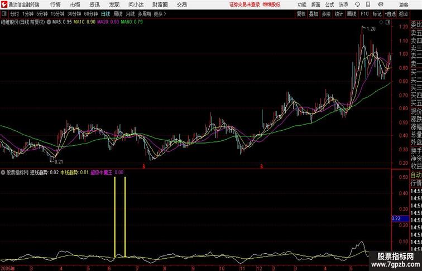Click the MA60: 0.79 label

pyautogui.click(x=132, y=22)
